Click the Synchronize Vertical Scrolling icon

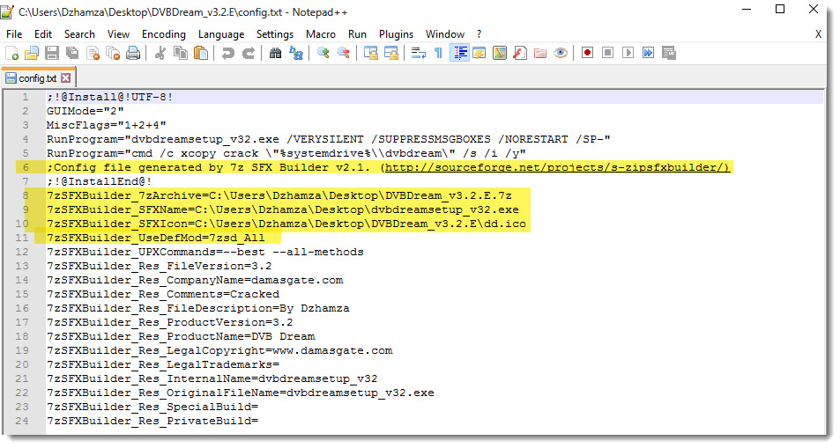(371, 53)
